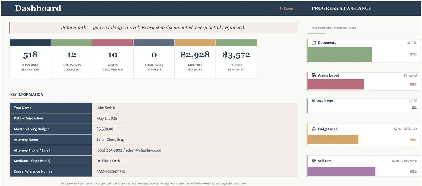Click the Mediator (if applicable) row label
Screen dimensions: 422x186
point(51,161)
